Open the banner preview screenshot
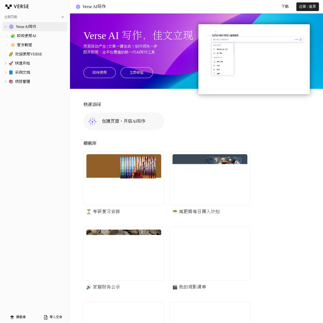323x323 pixels. [x=254, y=59]
